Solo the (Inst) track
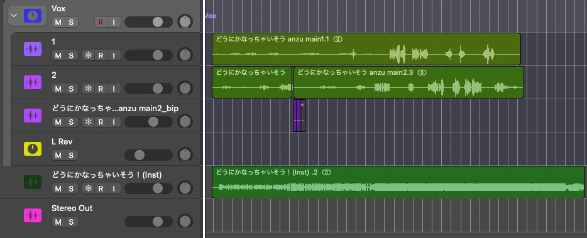Image resolution: width=587 pixels, height=238 pixels. pos(71,188)
